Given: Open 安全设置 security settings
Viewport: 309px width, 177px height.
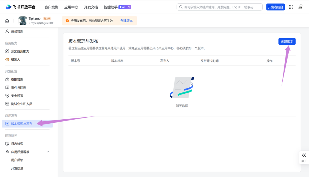Looking at the screenshot, I should [17, 96].
